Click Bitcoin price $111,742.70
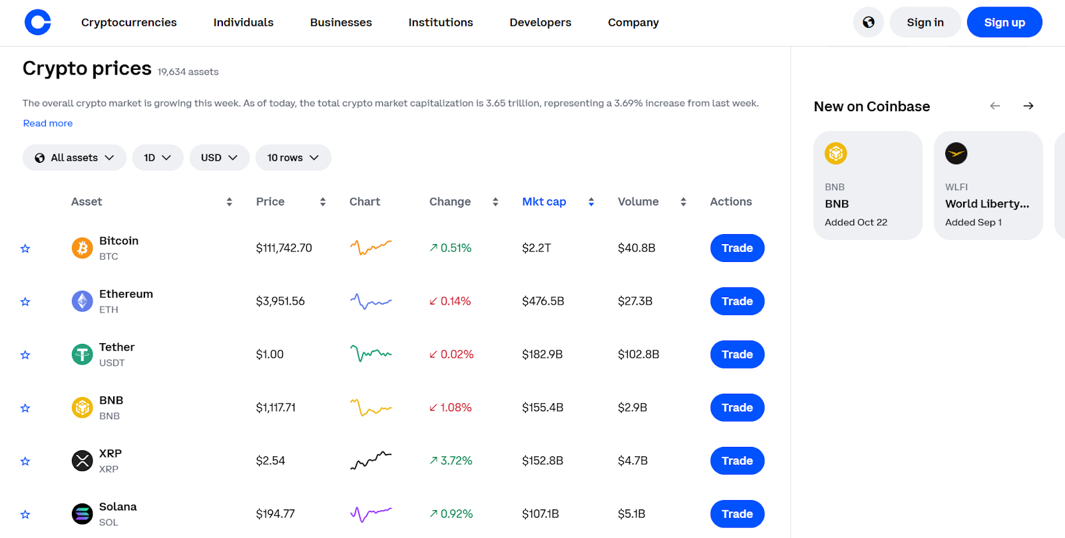Image resolution: width=1065 pixels, height=538 pixels. click(284, 248)
